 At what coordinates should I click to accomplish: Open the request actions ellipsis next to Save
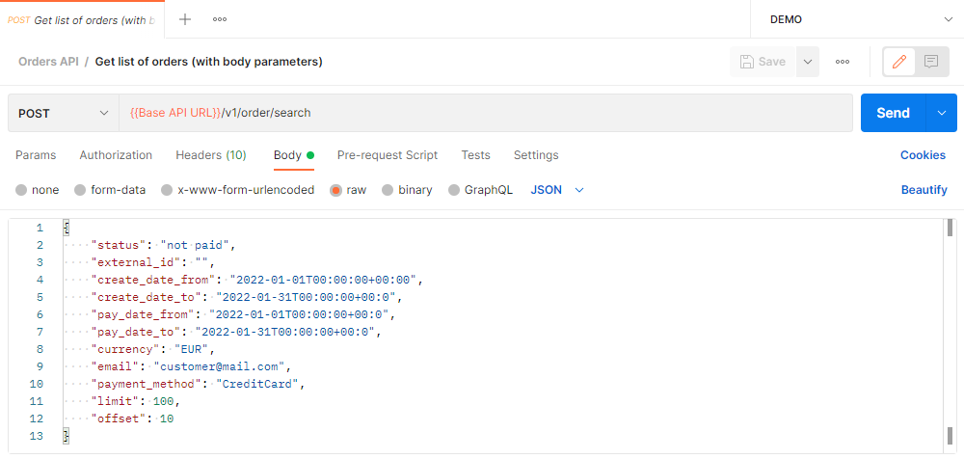pyautogui.click(x=843, y=62)
